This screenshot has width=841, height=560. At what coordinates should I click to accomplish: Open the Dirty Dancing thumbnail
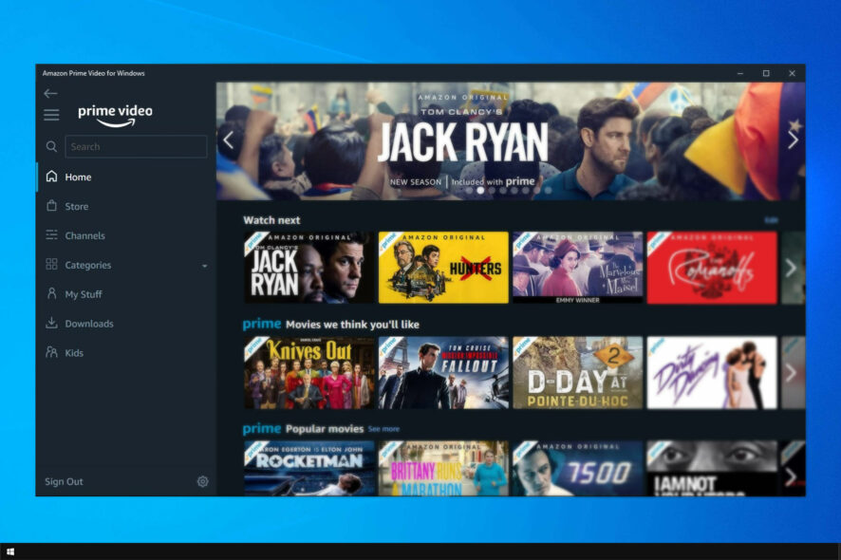712,373
